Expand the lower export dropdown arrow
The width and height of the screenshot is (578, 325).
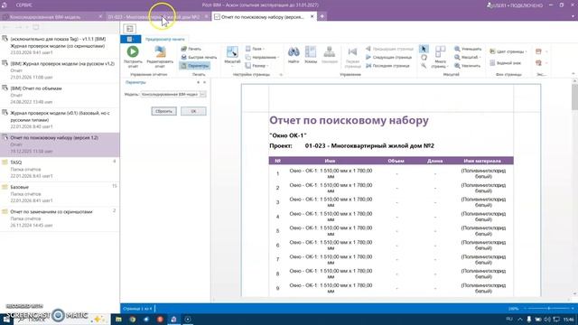[546, 63]
